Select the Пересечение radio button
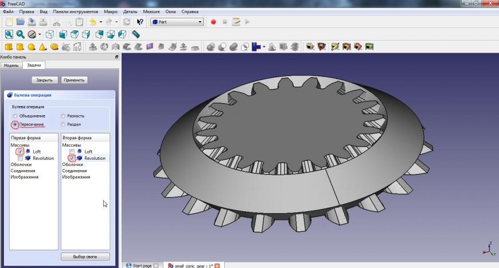This screenshot has height=268, width=499. pos(15,125)
